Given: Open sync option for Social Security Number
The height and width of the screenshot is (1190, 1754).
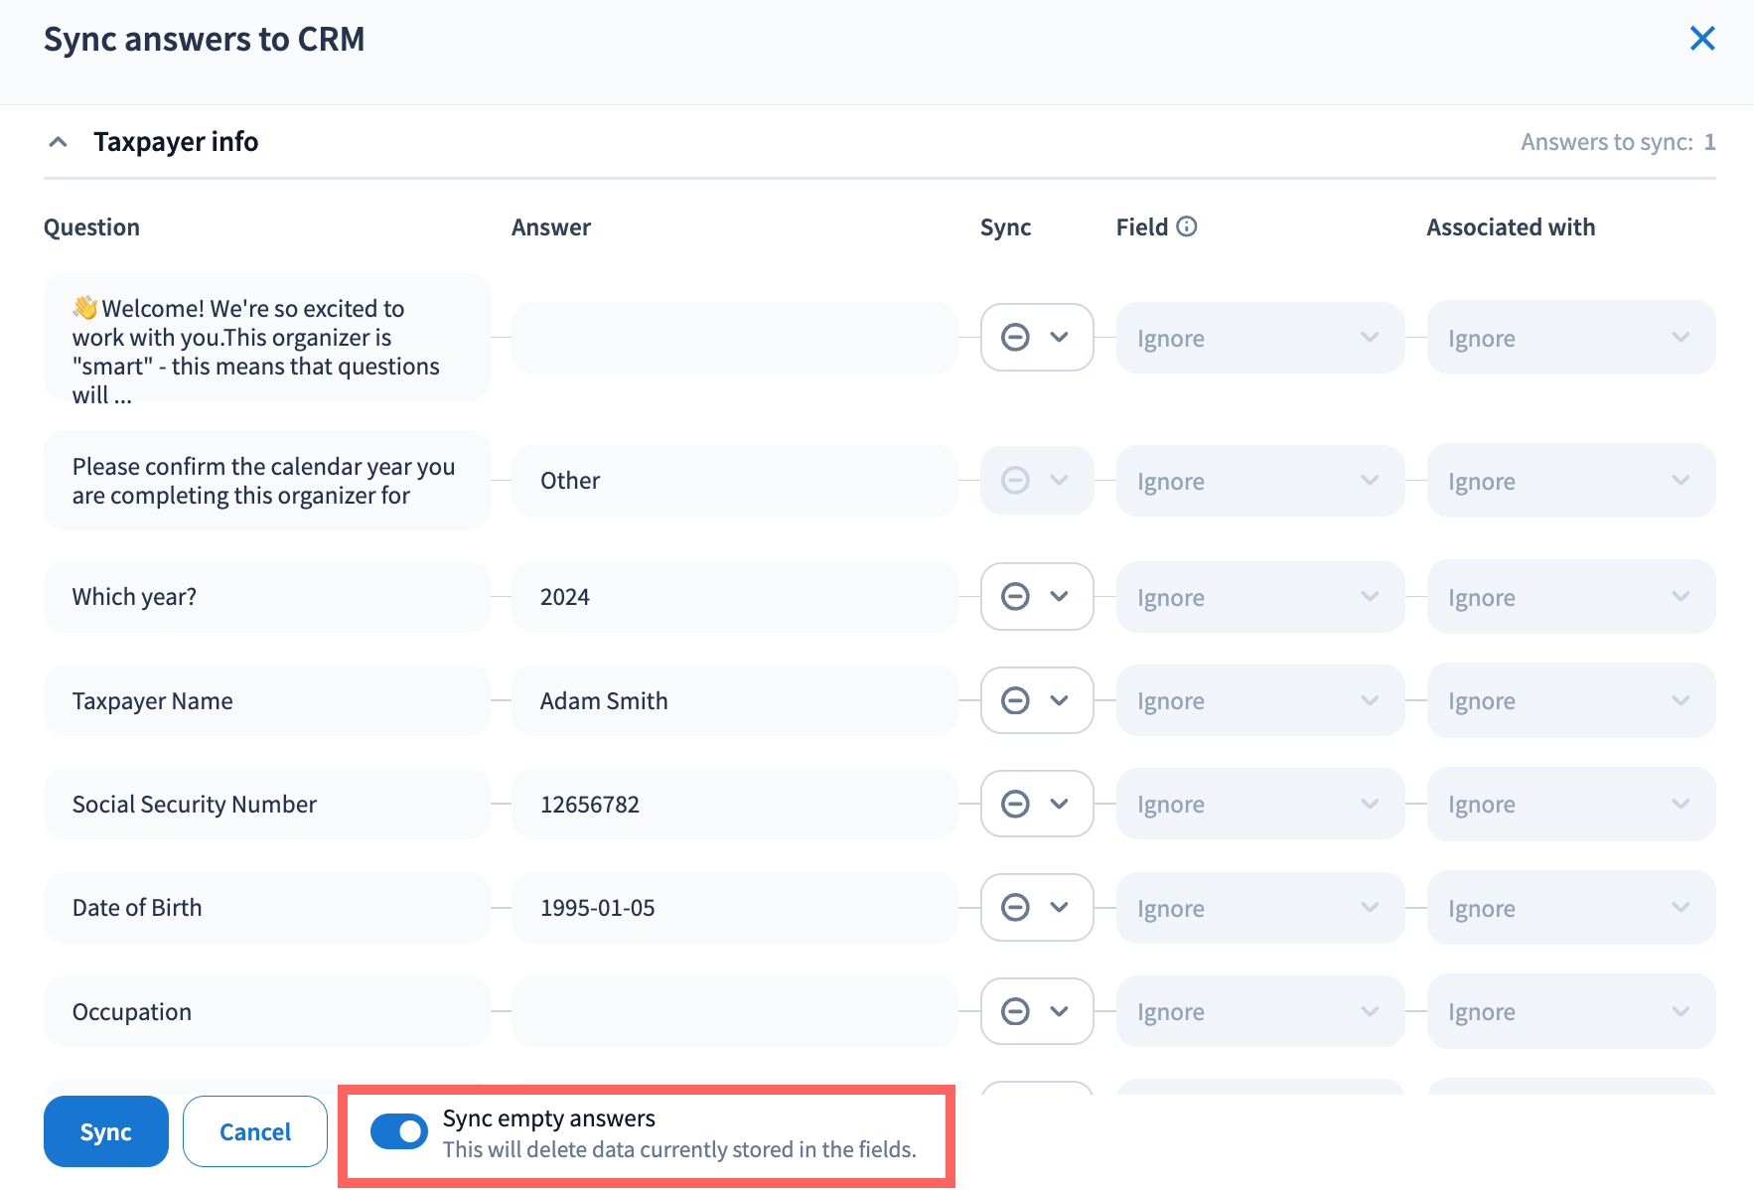Looking at the screenshot, I should pyautogui.click(x=1036, y=804).
